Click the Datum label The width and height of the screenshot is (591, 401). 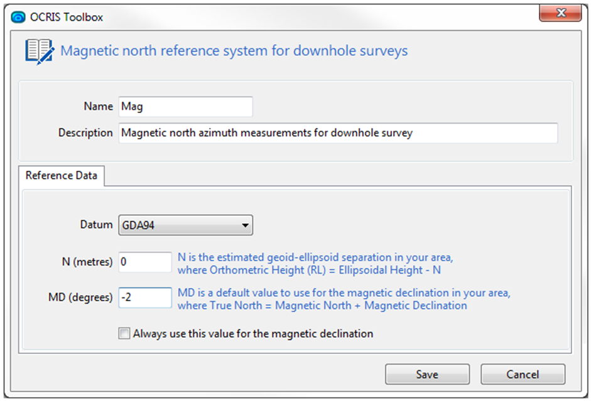tap(97, 225)
